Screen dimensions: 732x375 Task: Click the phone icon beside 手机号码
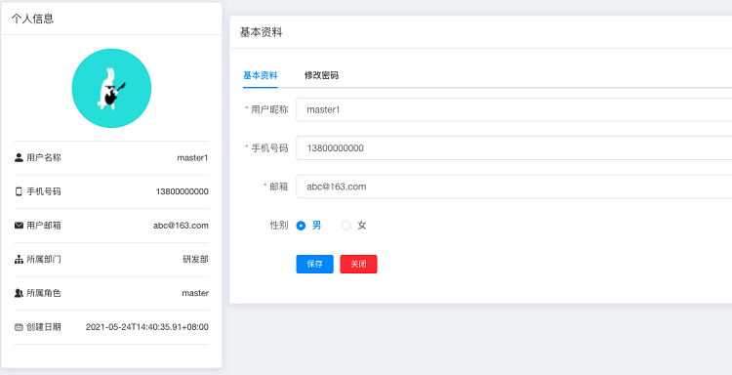coord(19,191)
